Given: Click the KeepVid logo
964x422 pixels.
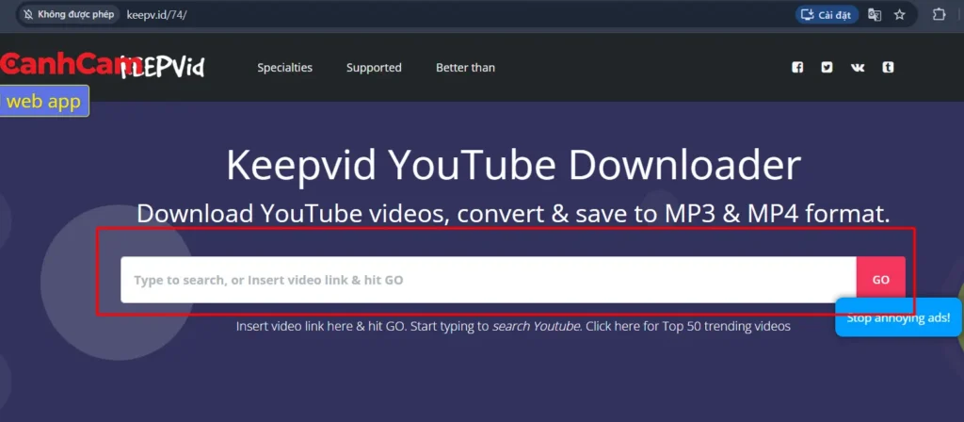Looking at the screenshot, I should (162, 67).
